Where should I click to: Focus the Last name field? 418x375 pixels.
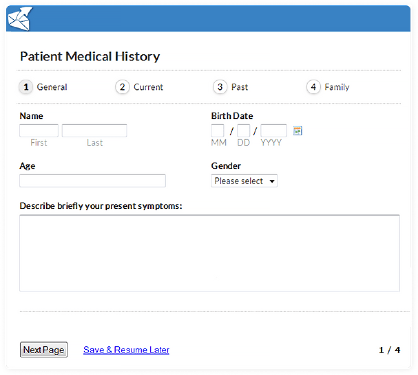click(94, 131)
